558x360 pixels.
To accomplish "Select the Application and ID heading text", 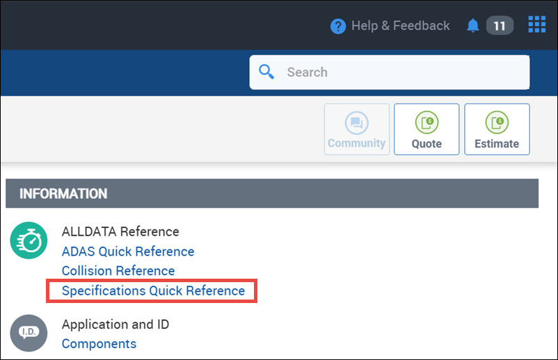I will pos(115,325).
